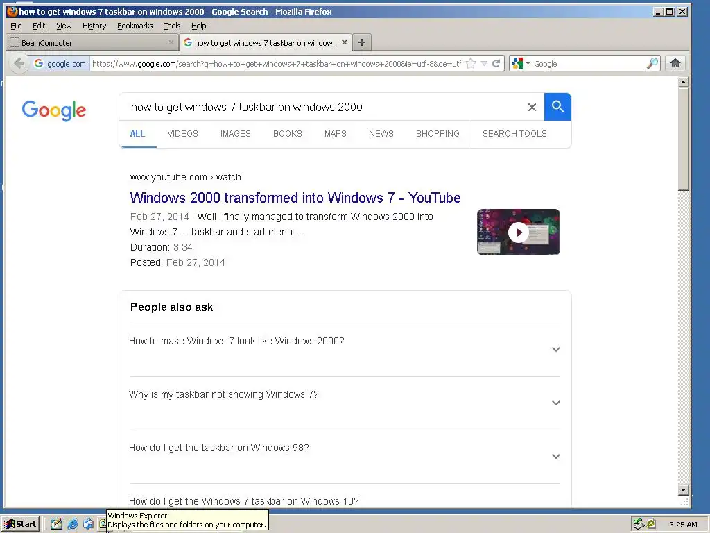Open the View menu
Screen dimensions: 710x533
(x=64, y=26)
